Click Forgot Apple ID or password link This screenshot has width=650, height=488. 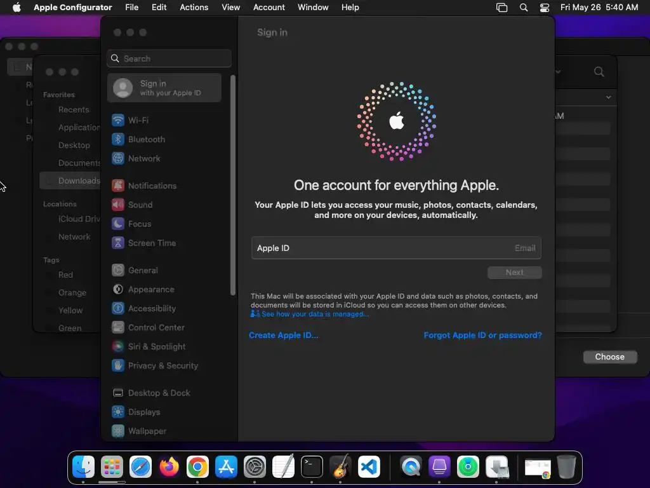[x=482, y=335]
